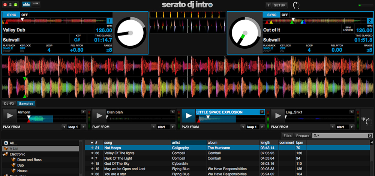Trigger the LITTLE SPACE EXPLOSION sample
This screenshot has width=375, height=176.
pyautogui.click(x=188, y=116)
